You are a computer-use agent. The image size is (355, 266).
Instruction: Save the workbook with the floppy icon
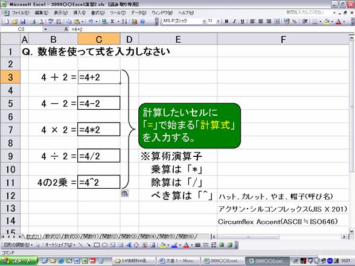[23, 22]
